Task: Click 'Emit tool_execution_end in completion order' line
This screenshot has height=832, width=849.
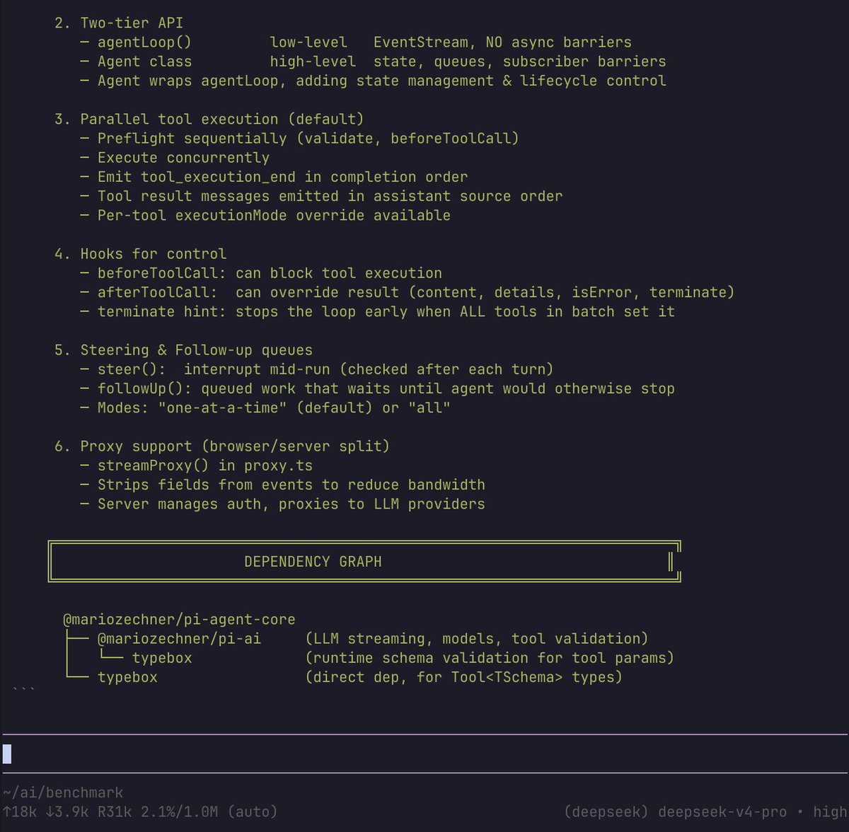Action: [x=274, y=177]
